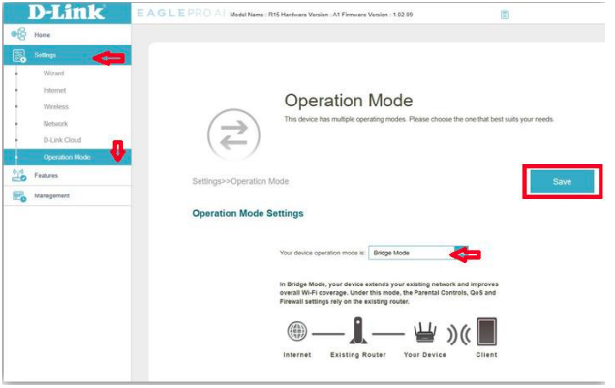Click the Internet globe icon in the diagram
Viewport: 615px width, 388px height.
click(297, 332)
